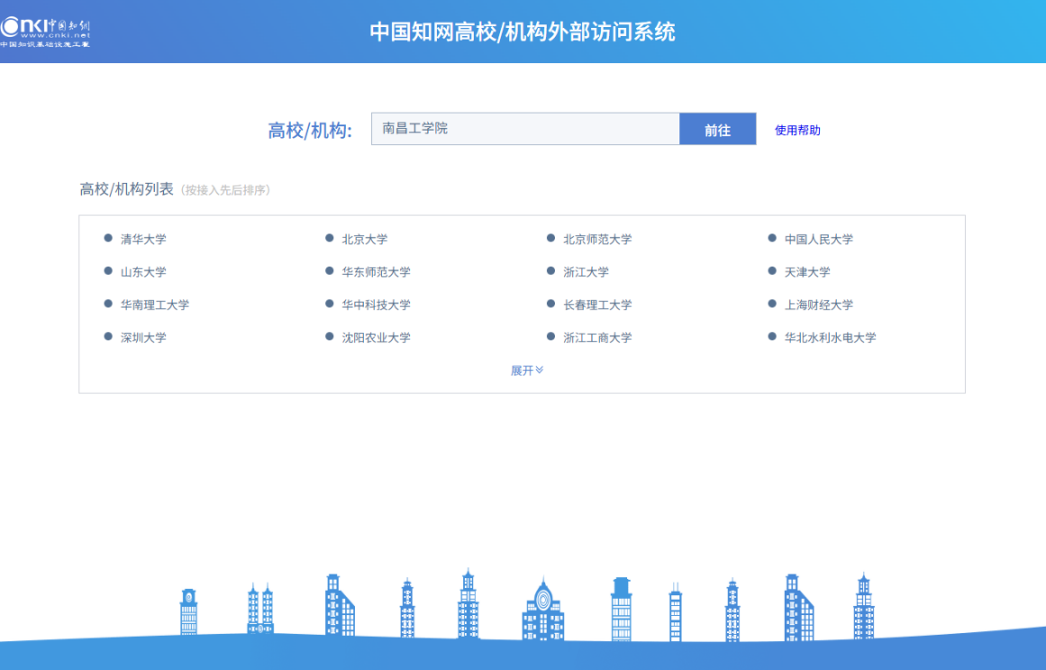Select 长春理工大学 from the list
This screenshot has width=1046, height=670.
(596, 305)
